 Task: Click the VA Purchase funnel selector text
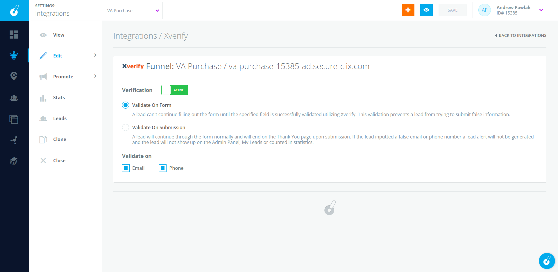tap(120, 11)
